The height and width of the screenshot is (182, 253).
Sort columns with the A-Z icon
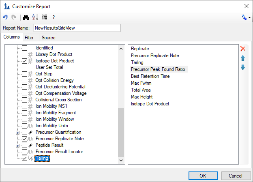35,17
